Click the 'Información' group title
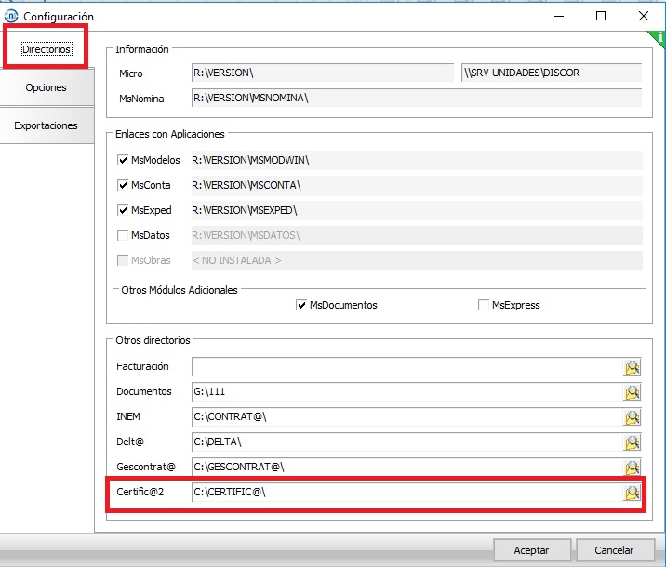 (x=142, y=49)
